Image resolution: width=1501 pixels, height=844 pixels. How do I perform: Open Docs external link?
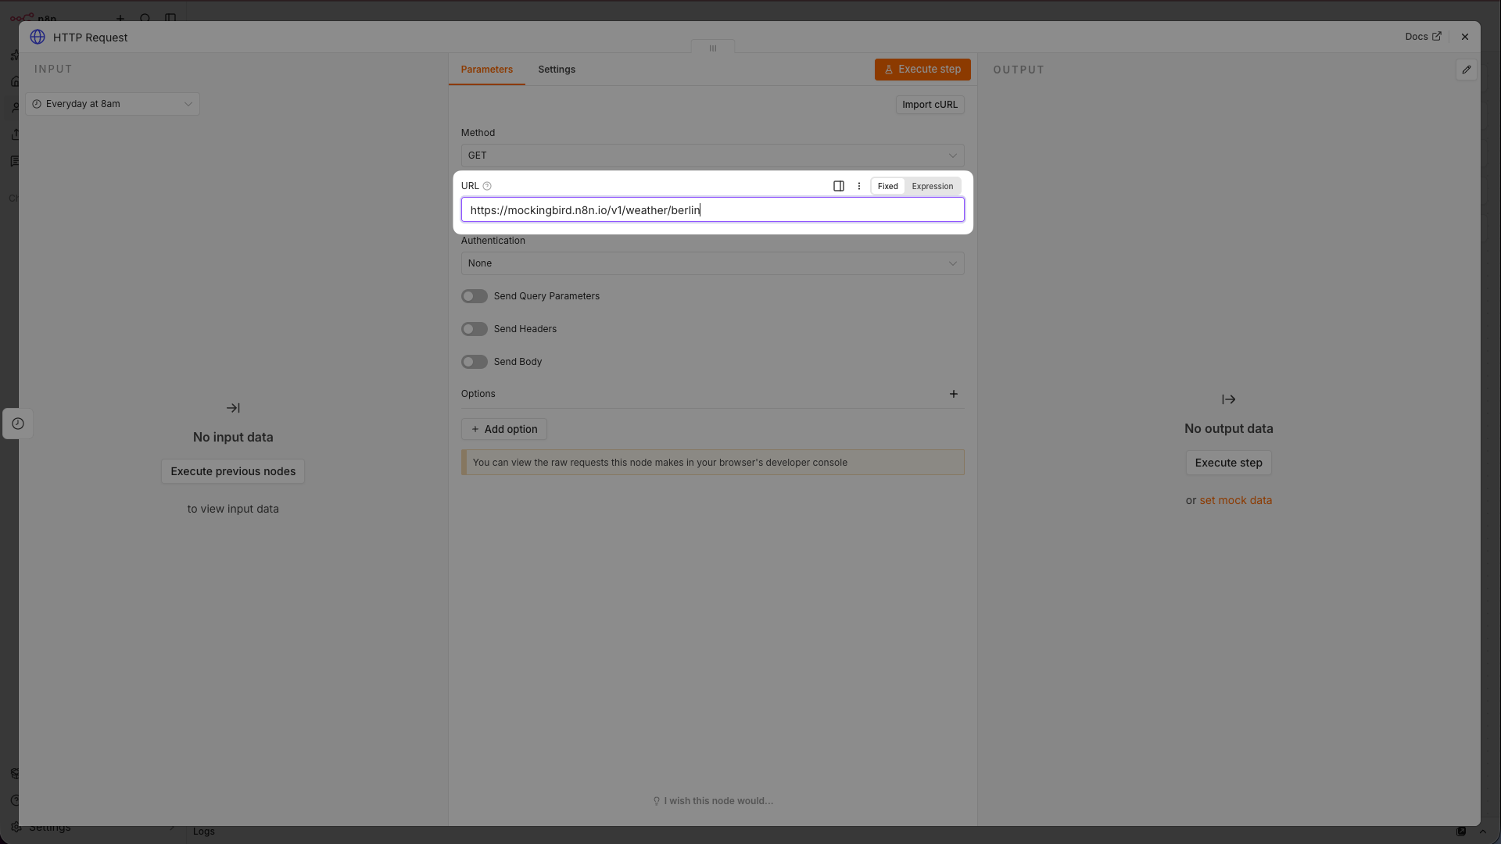(1423, 37)
